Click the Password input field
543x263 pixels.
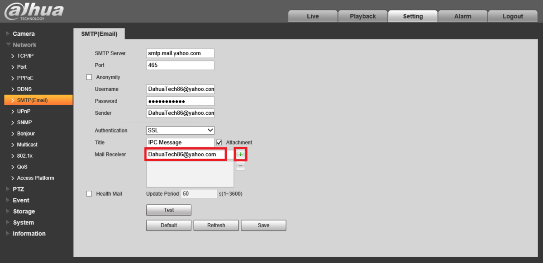point(180,101)
